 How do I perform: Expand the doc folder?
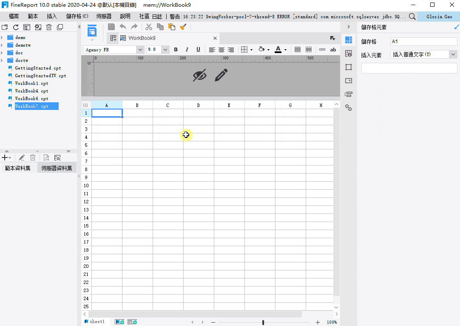pyautogui.click(x=2, y=53)
